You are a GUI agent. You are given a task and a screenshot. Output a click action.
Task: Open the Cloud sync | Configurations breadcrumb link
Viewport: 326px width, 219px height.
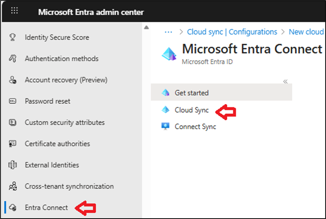click(x=232, y=32)
